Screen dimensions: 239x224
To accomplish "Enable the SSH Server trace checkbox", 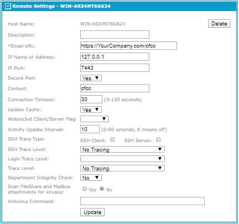I will pos(158,139).
